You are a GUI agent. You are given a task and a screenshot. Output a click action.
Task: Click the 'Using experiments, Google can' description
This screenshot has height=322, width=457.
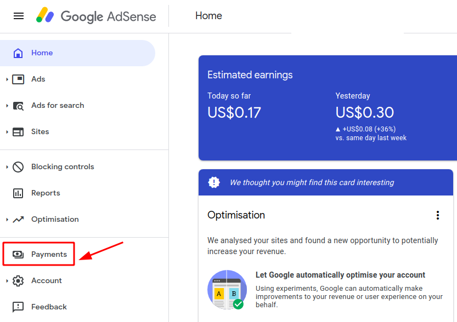(x=349, y=296)
